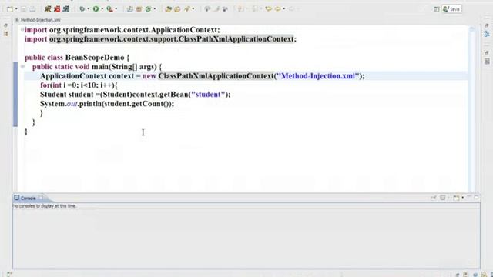Click the Save icon in the toolbar
This screenshot has height=277, width=493.
[24, 9]
